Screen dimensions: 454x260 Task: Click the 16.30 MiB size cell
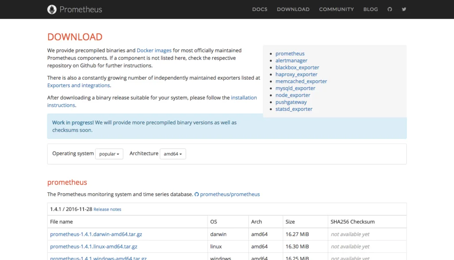297,247
